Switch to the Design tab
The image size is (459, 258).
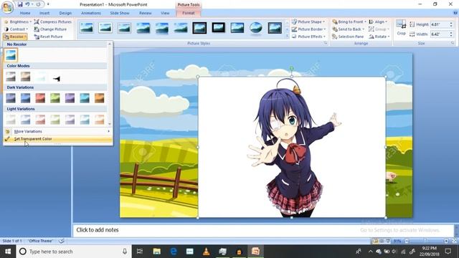(65, 13)
